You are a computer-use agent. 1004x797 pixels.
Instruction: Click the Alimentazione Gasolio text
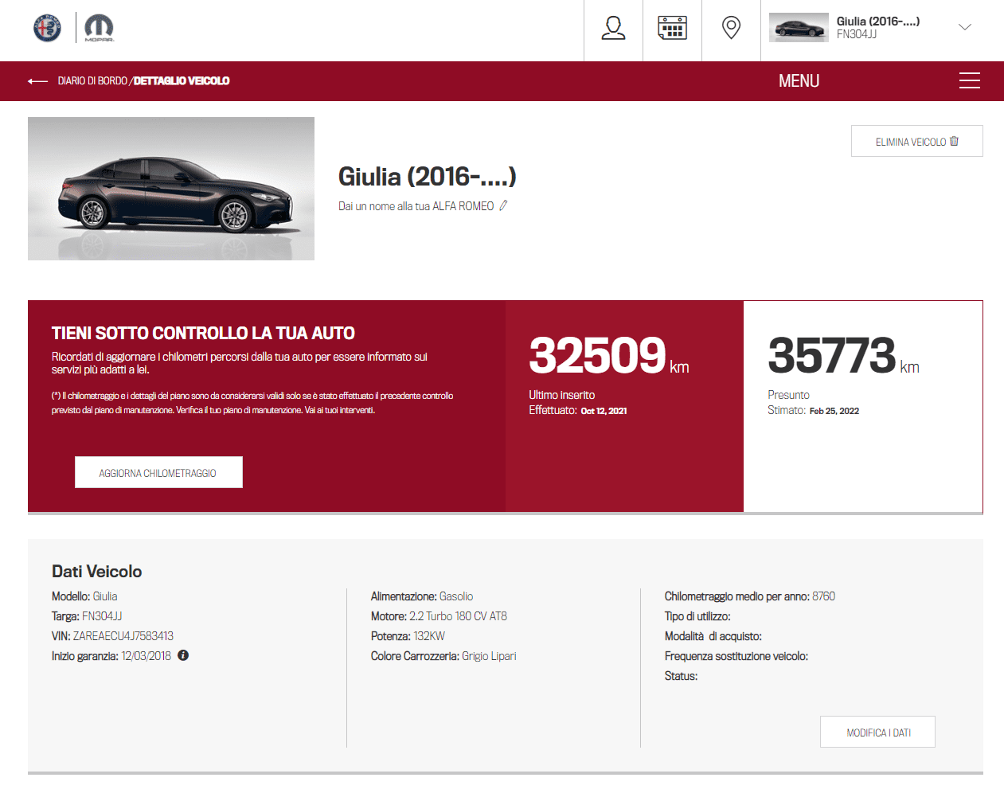[422, 596]
